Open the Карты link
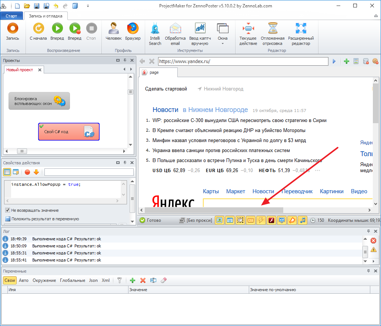Screen dimensions: 381x326 tap(211, 191)
